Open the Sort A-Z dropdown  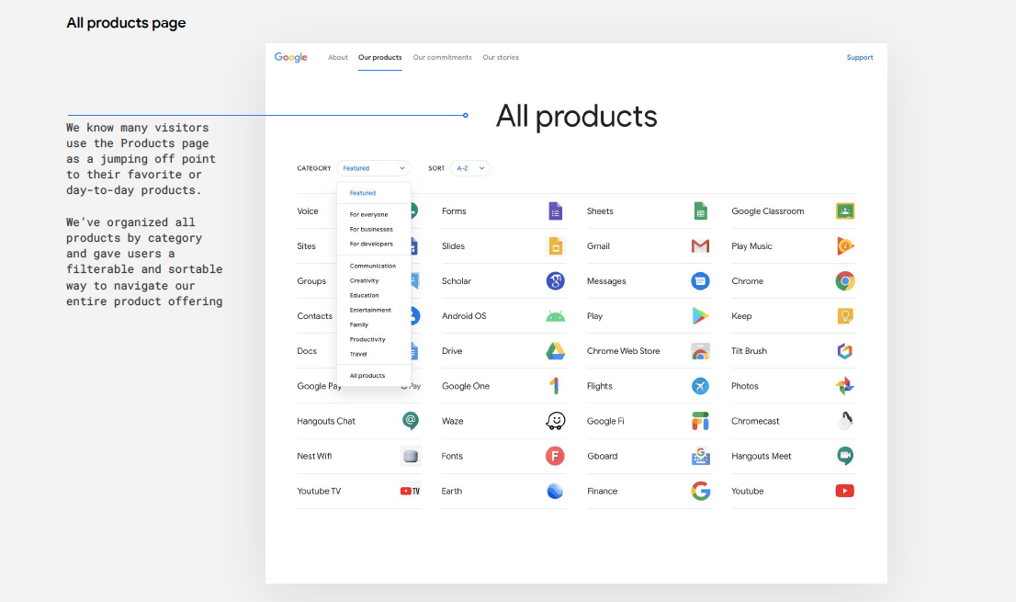470,168
